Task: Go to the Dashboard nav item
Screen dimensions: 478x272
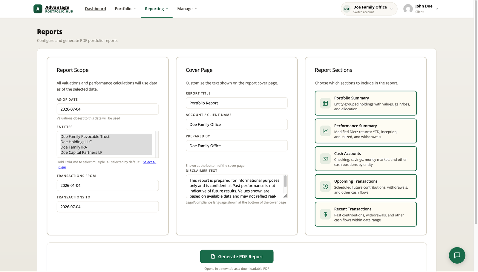Action: tap(95, 9)
